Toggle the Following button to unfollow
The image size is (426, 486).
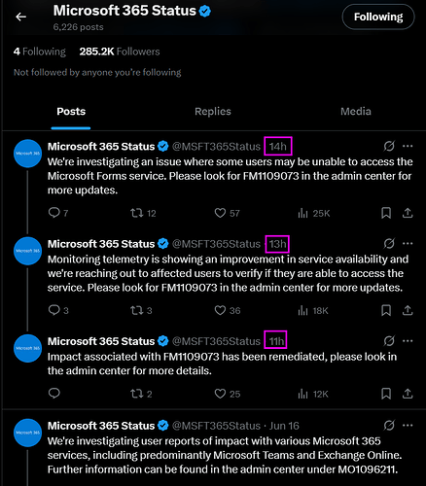click(378, 17)
